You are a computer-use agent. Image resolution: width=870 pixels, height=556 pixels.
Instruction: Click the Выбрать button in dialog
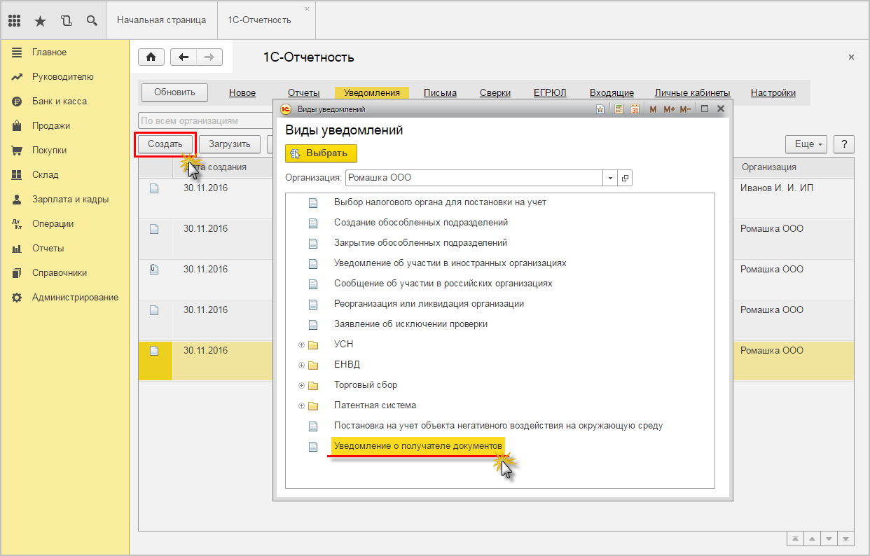(x=321, y=153)
